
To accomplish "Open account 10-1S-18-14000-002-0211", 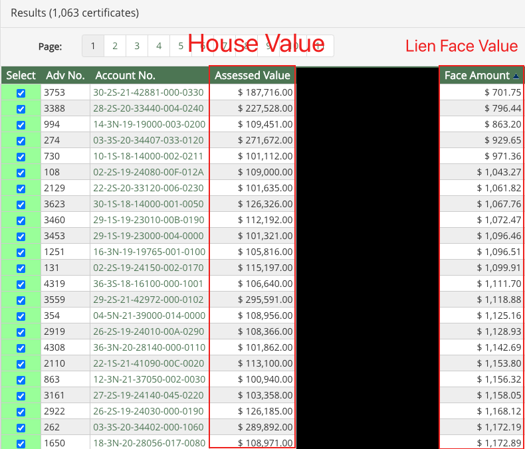I will (x=148, y=156).
